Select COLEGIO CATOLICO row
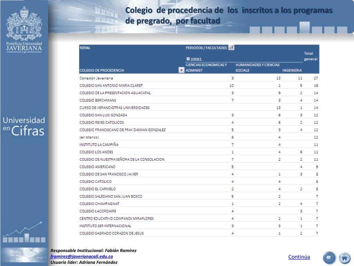The width and height of the screenshot is (354, 266). [x=199, y=181]
